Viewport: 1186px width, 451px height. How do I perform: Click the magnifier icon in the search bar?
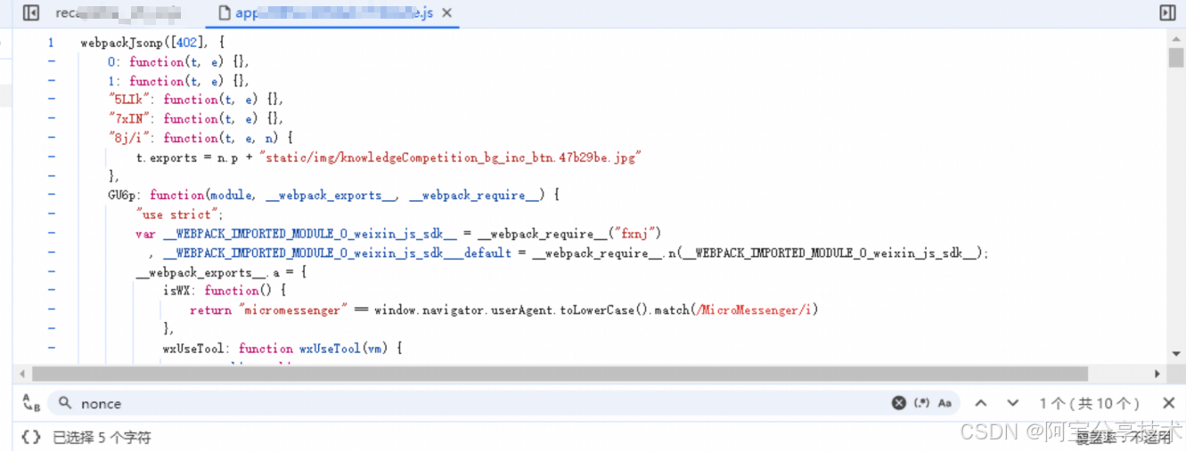pos(64,403)
